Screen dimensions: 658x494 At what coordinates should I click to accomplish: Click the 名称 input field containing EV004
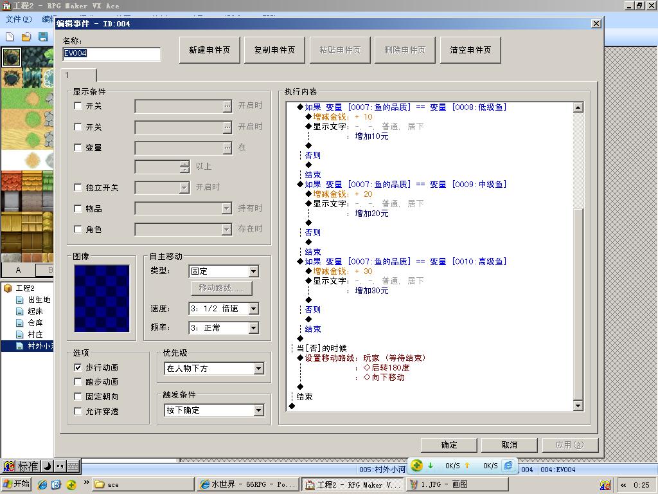[x=112, y=53]
